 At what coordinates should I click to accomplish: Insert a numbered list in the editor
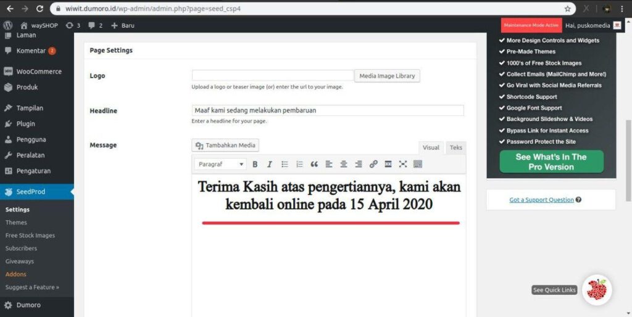tap(299, 164)
